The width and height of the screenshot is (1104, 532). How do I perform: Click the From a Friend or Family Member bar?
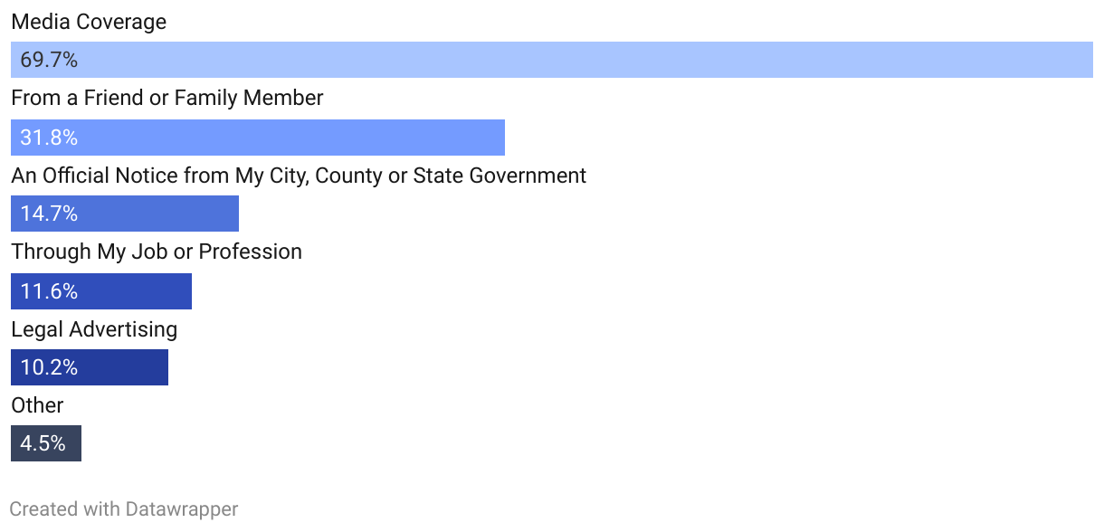tap(258, 138)
